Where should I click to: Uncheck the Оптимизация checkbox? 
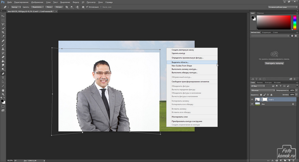tap(87, 7)
